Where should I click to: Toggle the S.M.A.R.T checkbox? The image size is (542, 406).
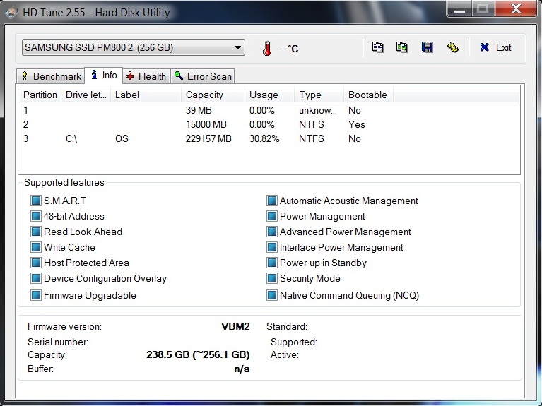click(x=36, y=201)
